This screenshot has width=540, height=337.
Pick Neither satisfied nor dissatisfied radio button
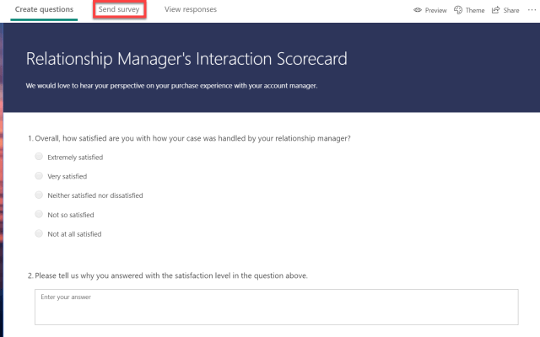pyautogui.click(x=39, y=195)
